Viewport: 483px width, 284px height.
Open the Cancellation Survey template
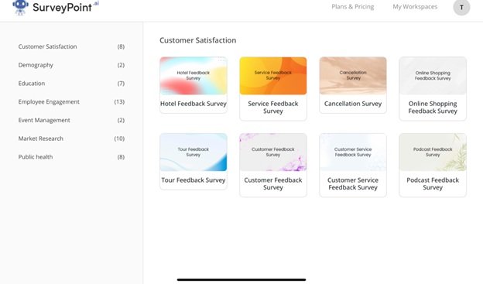click(x=353, y=85)
